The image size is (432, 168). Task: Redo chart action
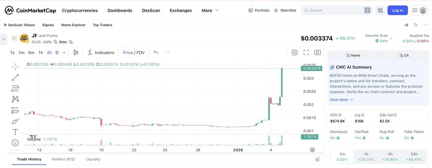click(x=167, y=53)
